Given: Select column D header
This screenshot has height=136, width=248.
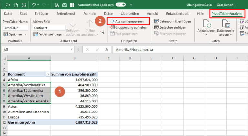Looking at the screenshot, I should tap(130, 58).
